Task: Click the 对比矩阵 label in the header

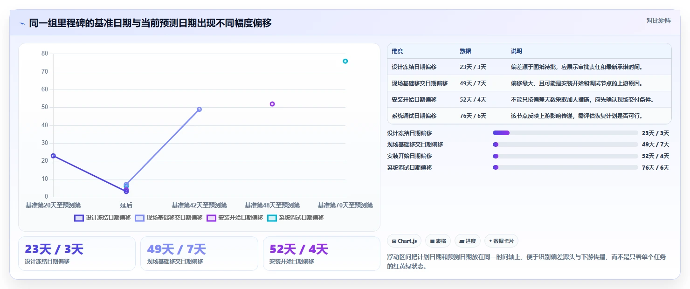Action: pyautogui.click(x=658, y=21)
